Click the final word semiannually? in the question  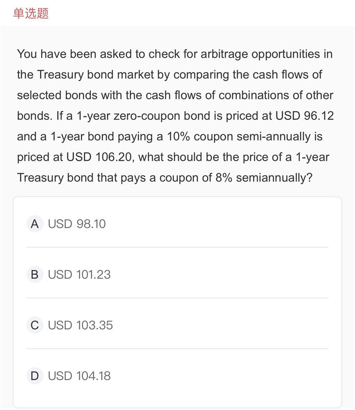(x=274, y=178)
